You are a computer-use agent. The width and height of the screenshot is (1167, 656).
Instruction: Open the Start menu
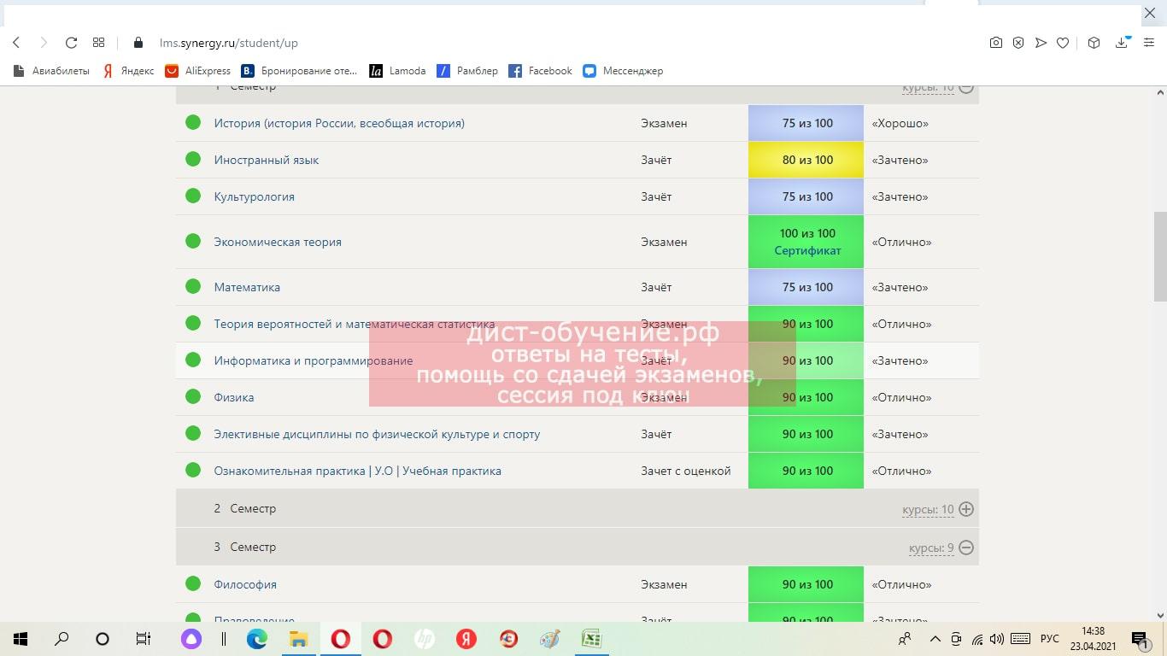pyautogui.click(x=19, y=638)
